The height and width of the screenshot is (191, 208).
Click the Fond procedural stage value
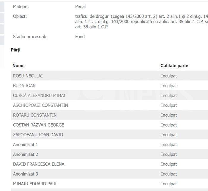coord(80,37)
